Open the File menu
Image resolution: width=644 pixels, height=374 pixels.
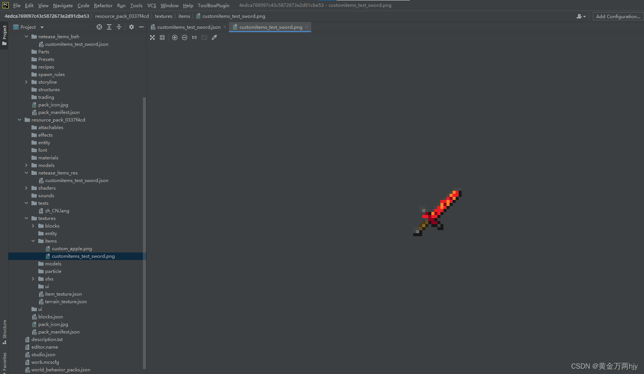pyautogui.click(x=17, y=5)
